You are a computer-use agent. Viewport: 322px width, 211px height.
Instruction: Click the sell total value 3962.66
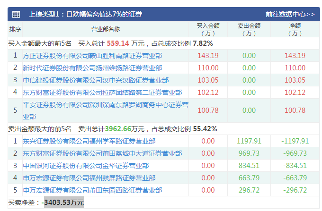click(x=118, y=129)
